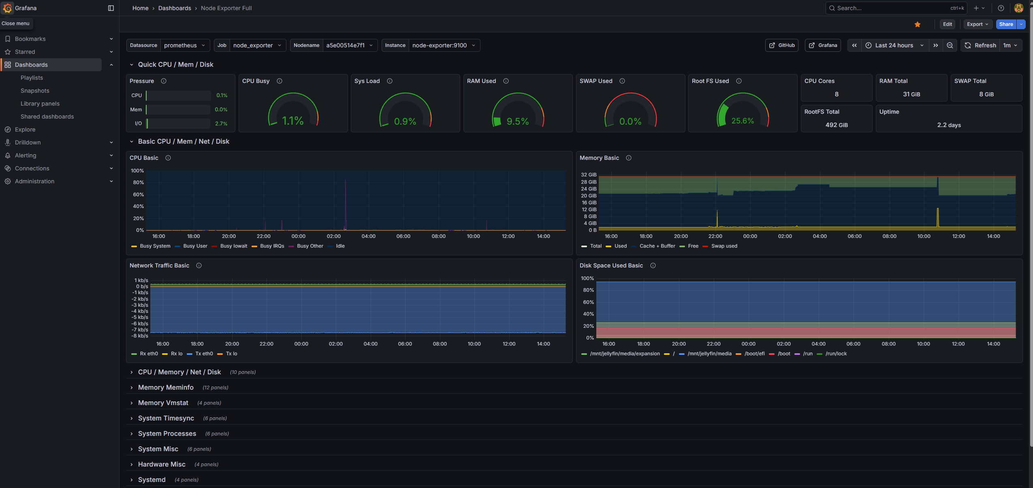Click the Refresh button
1033x488 pixels.
tap(980, 45)
